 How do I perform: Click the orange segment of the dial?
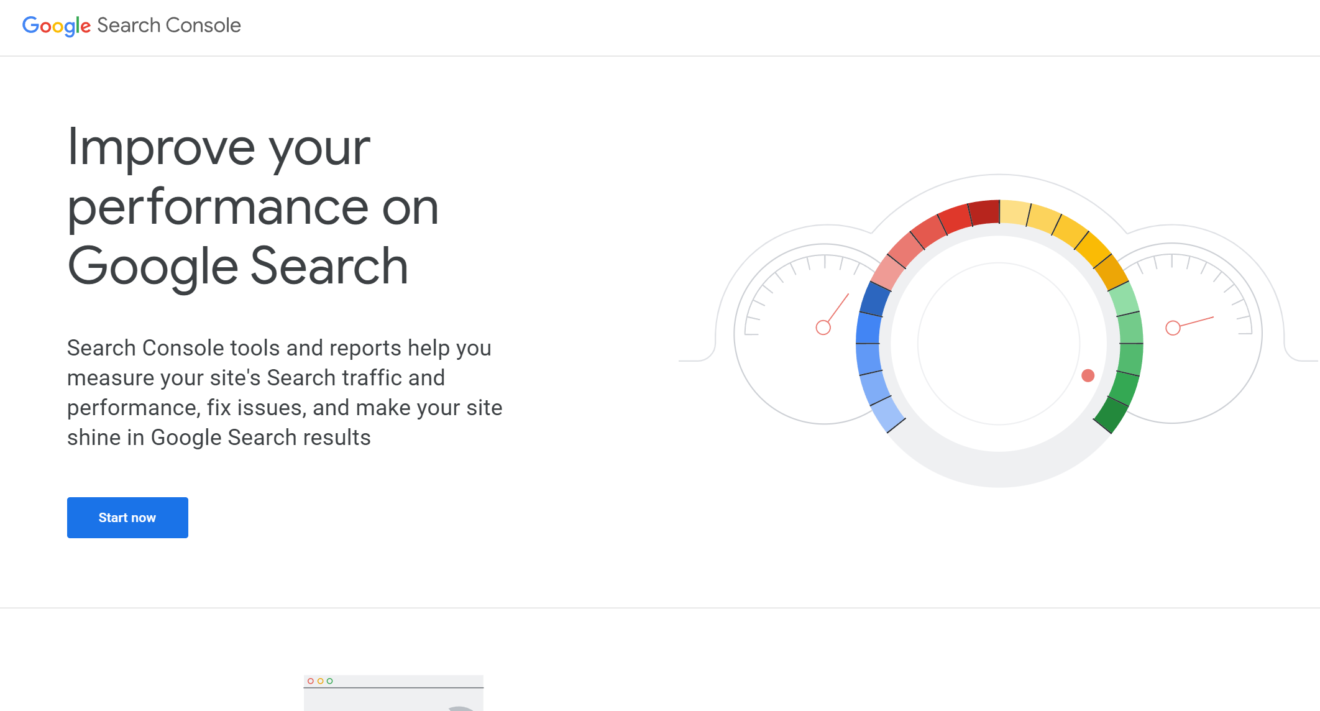pyautogui.click(x=1110, y=272)
